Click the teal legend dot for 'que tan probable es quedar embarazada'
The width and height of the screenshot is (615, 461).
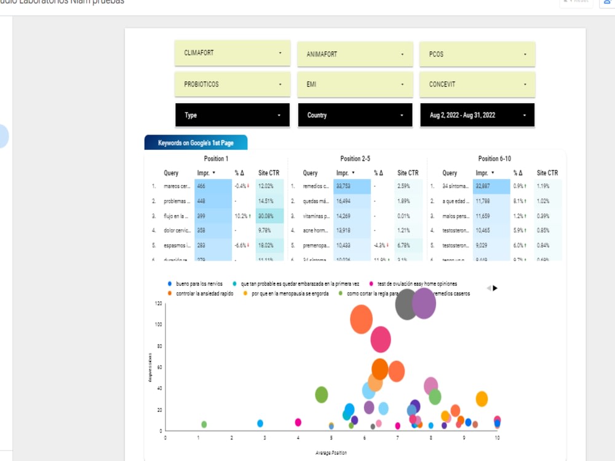click(x=234, y=283)
